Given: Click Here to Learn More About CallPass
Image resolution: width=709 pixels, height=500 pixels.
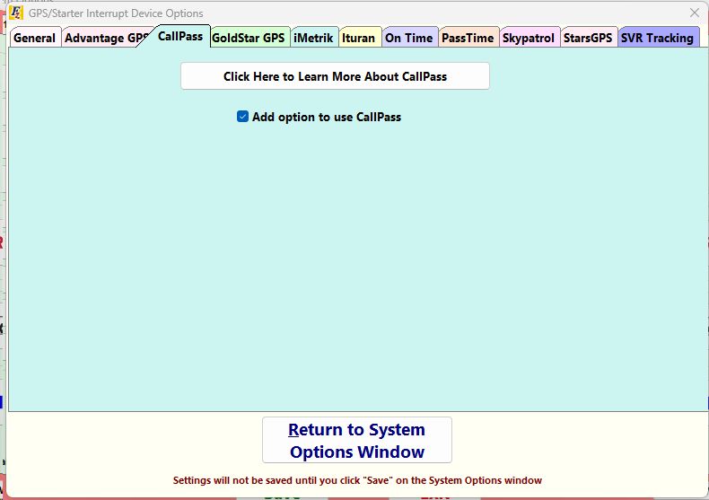Looking at the screenshot, I should pyautogui.click(x=335, y=76).
